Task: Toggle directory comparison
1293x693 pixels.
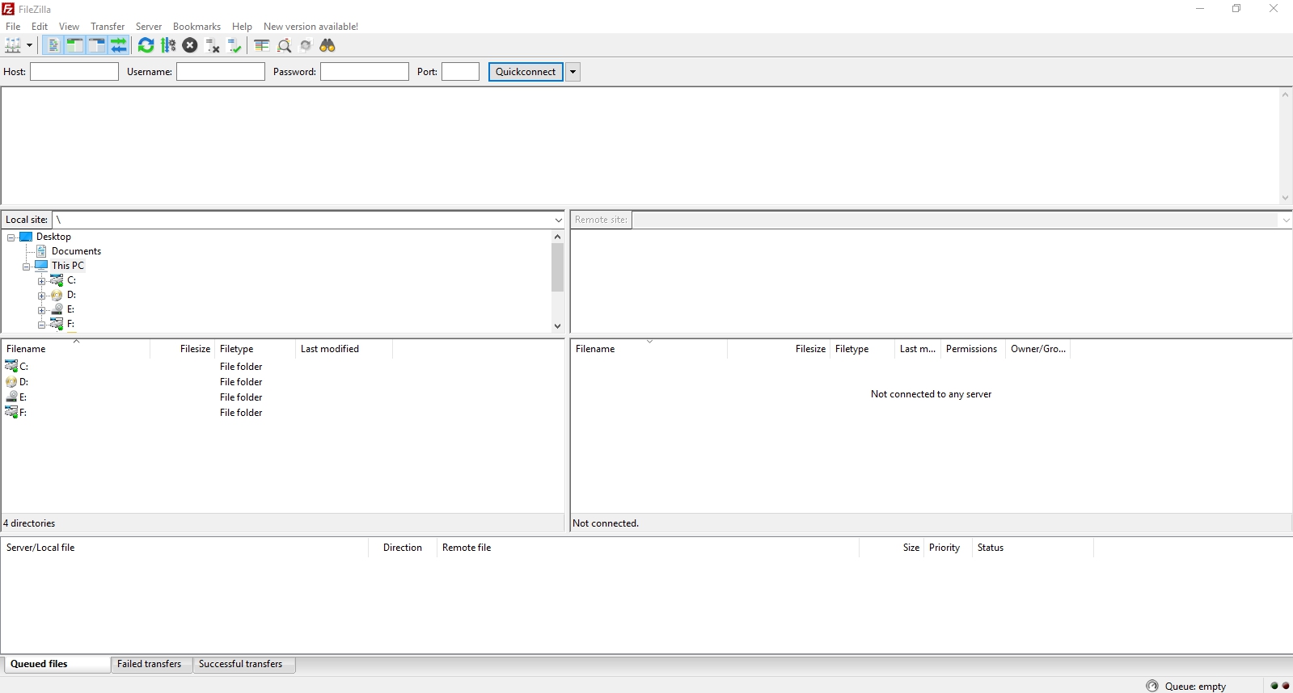Action: [284, 45]
